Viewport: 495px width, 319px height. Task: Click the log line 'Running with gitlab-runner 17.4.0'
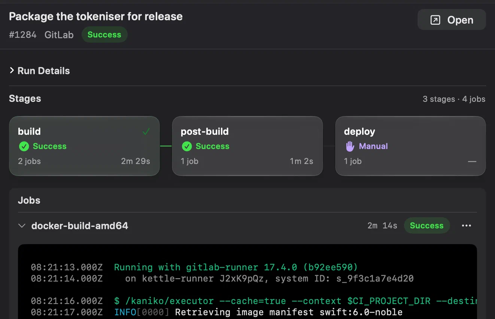point(236,267)
